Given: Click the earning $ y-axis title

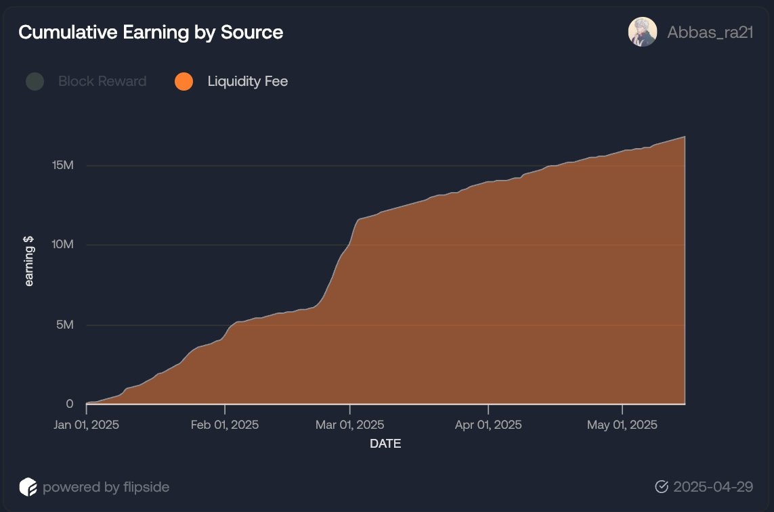Looking at the screenshot, I should pyautogui.click(x=29, y=261).
